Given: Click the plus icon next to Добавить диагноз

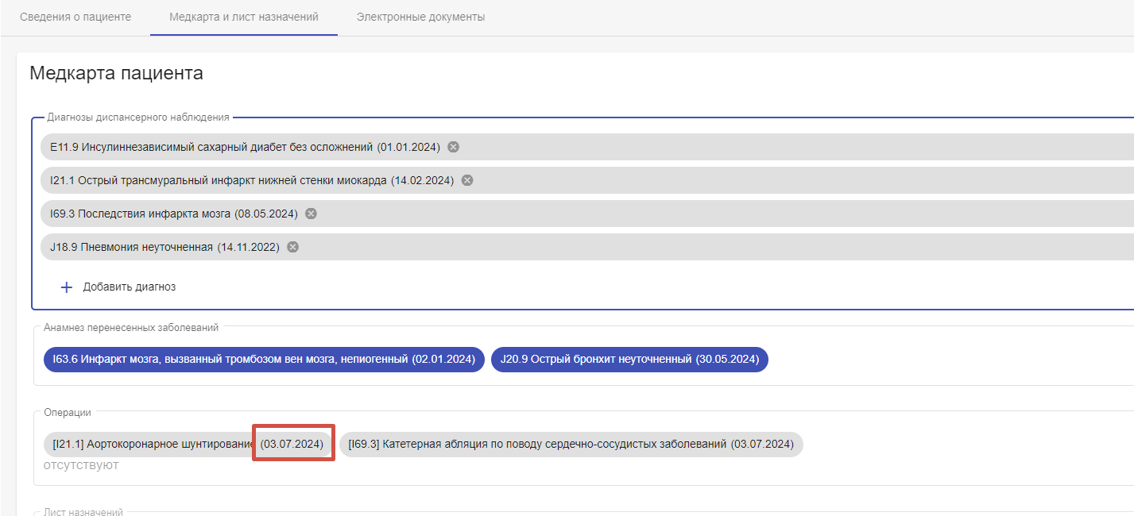Looking at the screenshot, I should tap(67, 287).
